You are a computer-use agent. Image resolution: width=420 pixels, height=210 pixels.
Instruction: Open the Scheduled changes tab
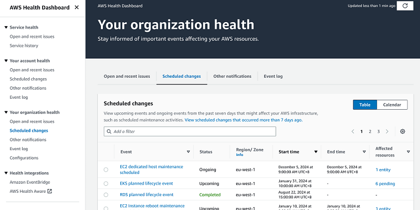pos(182,76)
